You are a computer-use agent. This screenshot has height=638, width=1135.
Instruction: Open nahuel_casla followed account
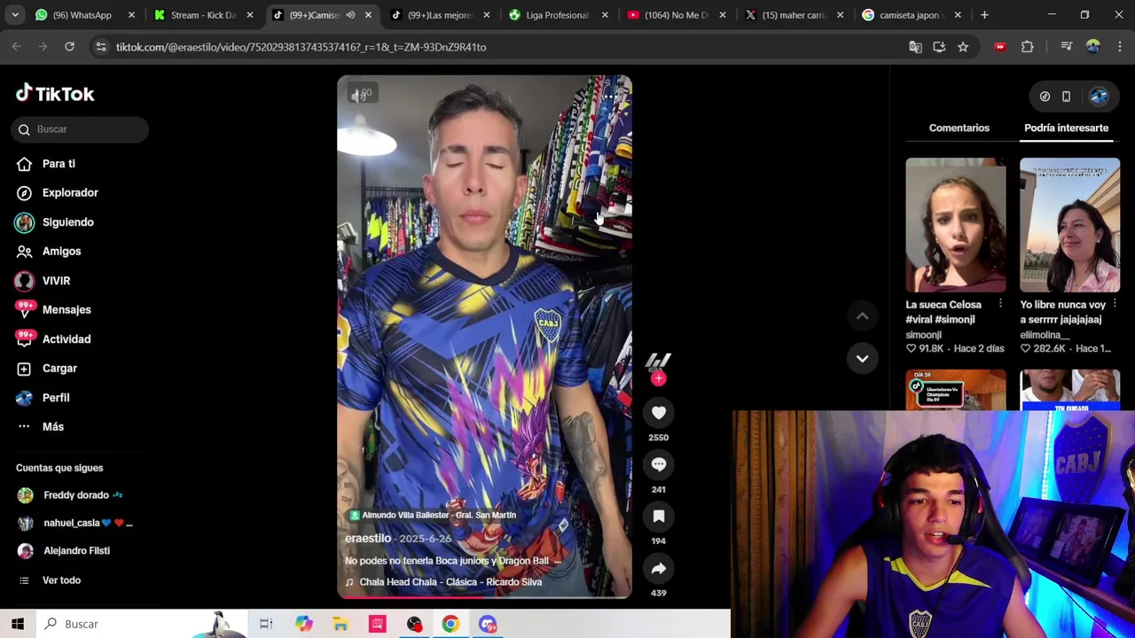coord(74,523)
